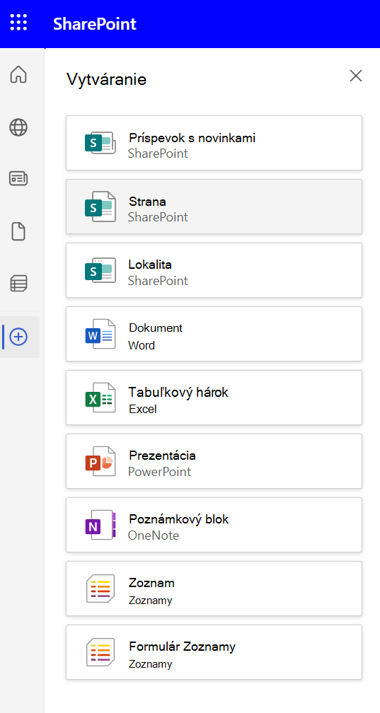Open My lists icon in the sidebar
380x713 pixels.
[18, 283]
